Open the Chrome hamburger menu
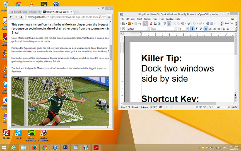Image resolution: width=241 pixels, height=151 pixels. point(109,17)
